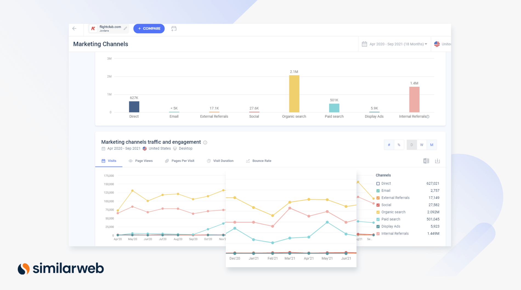Click the add-to-workspace icon beside Compare
The height and width of the screenshot is (290, 521).
point(174,28)
